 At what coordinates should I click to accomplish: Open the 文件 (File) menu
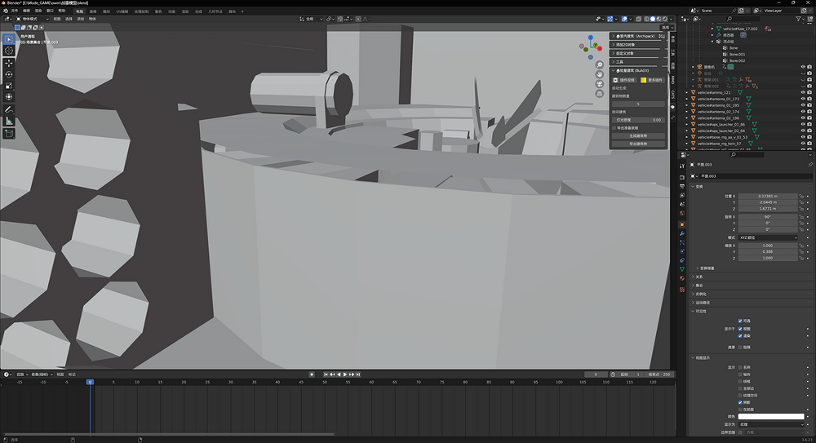pyautogui.click(x=14, y=11)
